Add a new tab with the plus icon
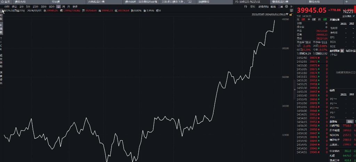Viewport: 356px width, 162px height. click(x=346, y=2)
